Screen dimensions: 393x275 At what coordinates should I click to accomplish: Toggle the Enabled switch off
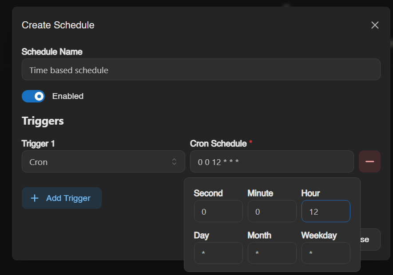coord(33,96)
